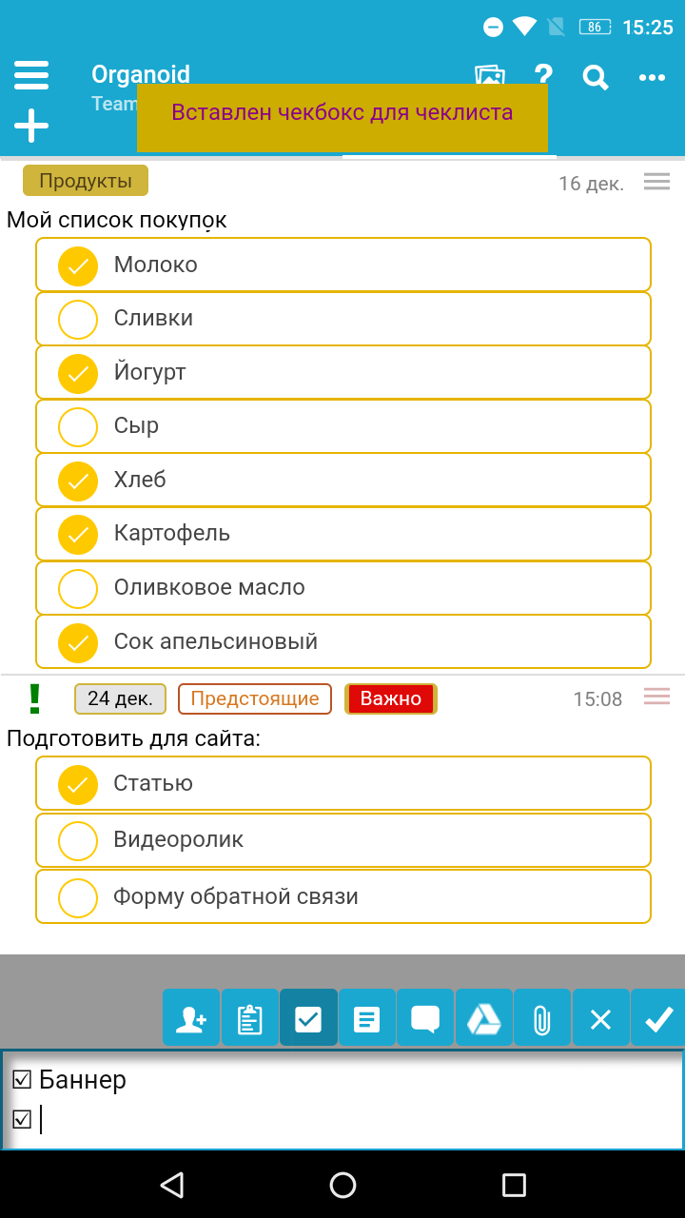Image resolution: width=685 pixels, height=1218 pixels.
Task: Check the Видеоролик checklist item
Action: tap(78, 840)
